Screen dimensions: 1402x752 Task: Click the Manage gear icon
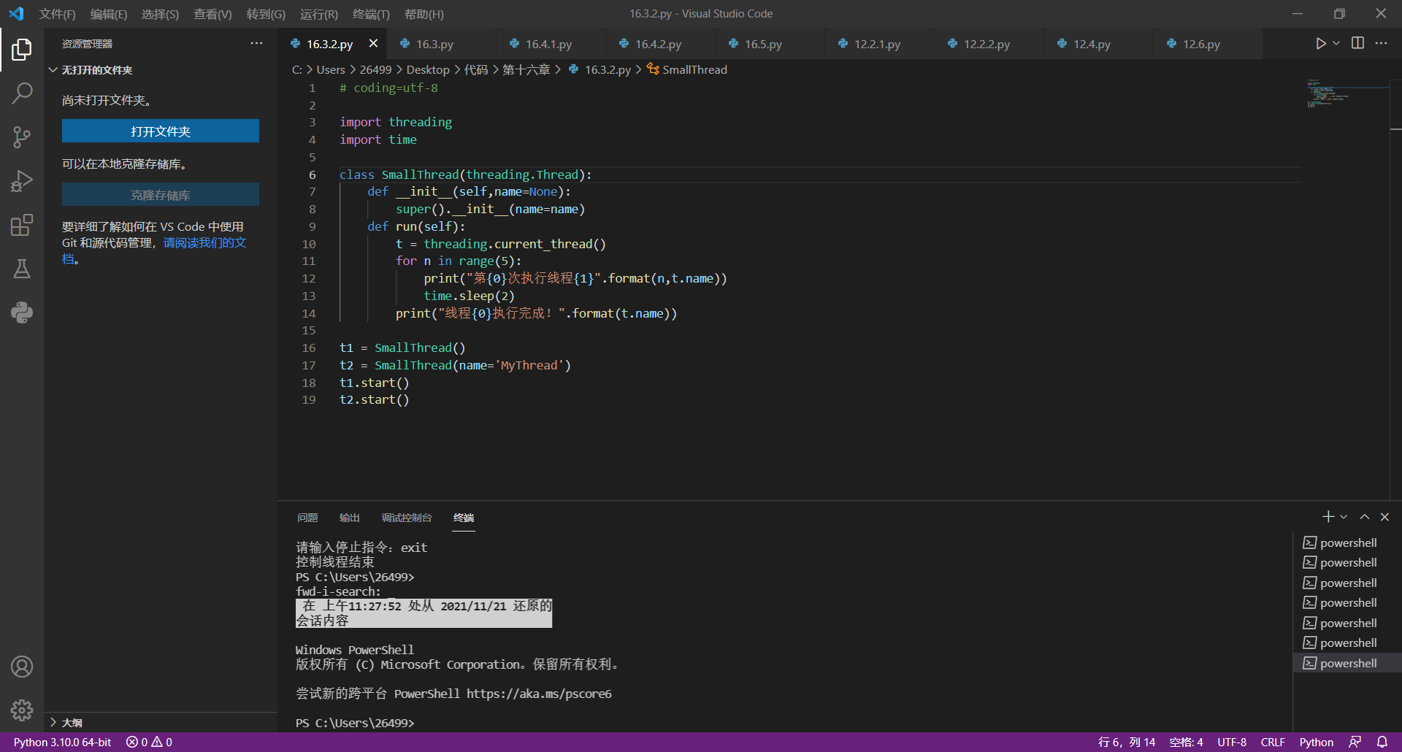(x=22, y=710)
